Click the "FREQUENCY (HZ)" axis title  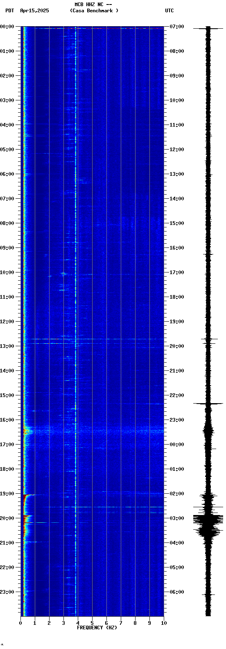click(x=97, y=628)
